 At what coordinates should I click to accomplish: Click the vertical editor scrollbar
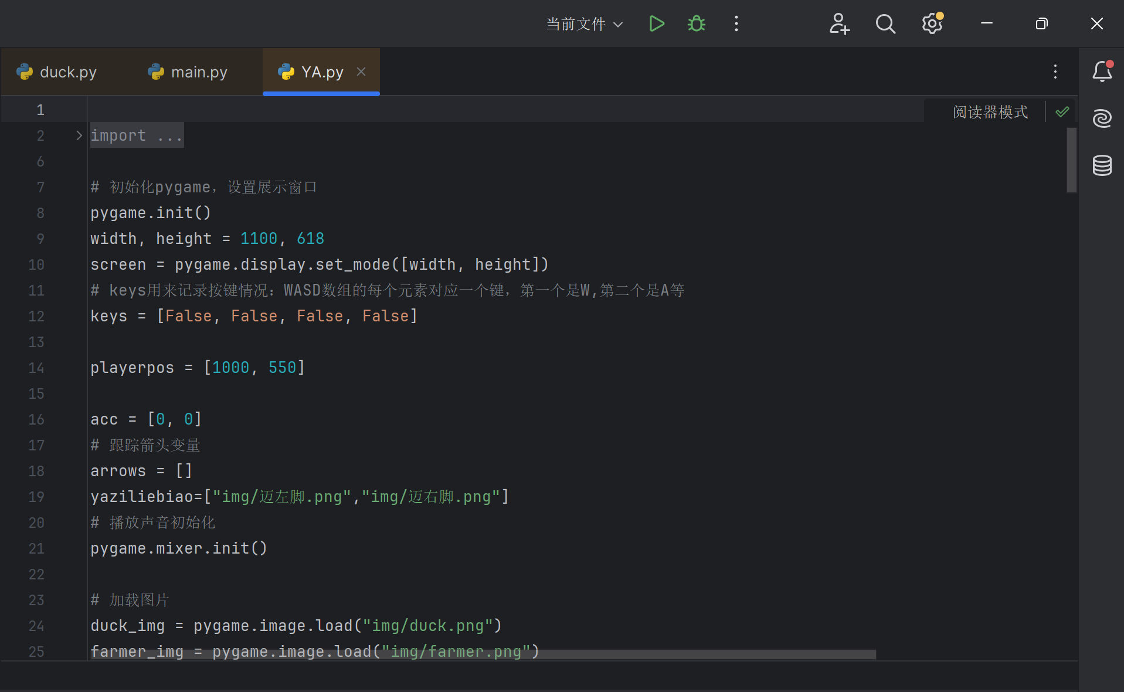click(x=1072, y=160)
